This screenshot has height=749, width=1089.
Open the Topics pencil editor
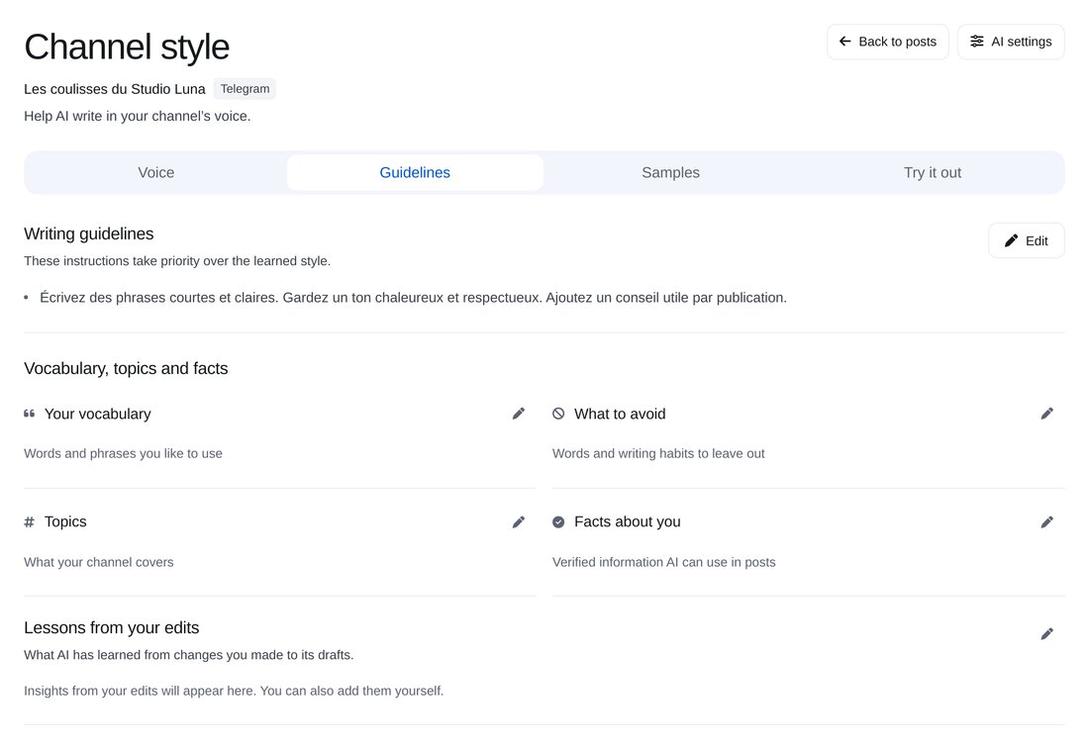pos(518,522)
